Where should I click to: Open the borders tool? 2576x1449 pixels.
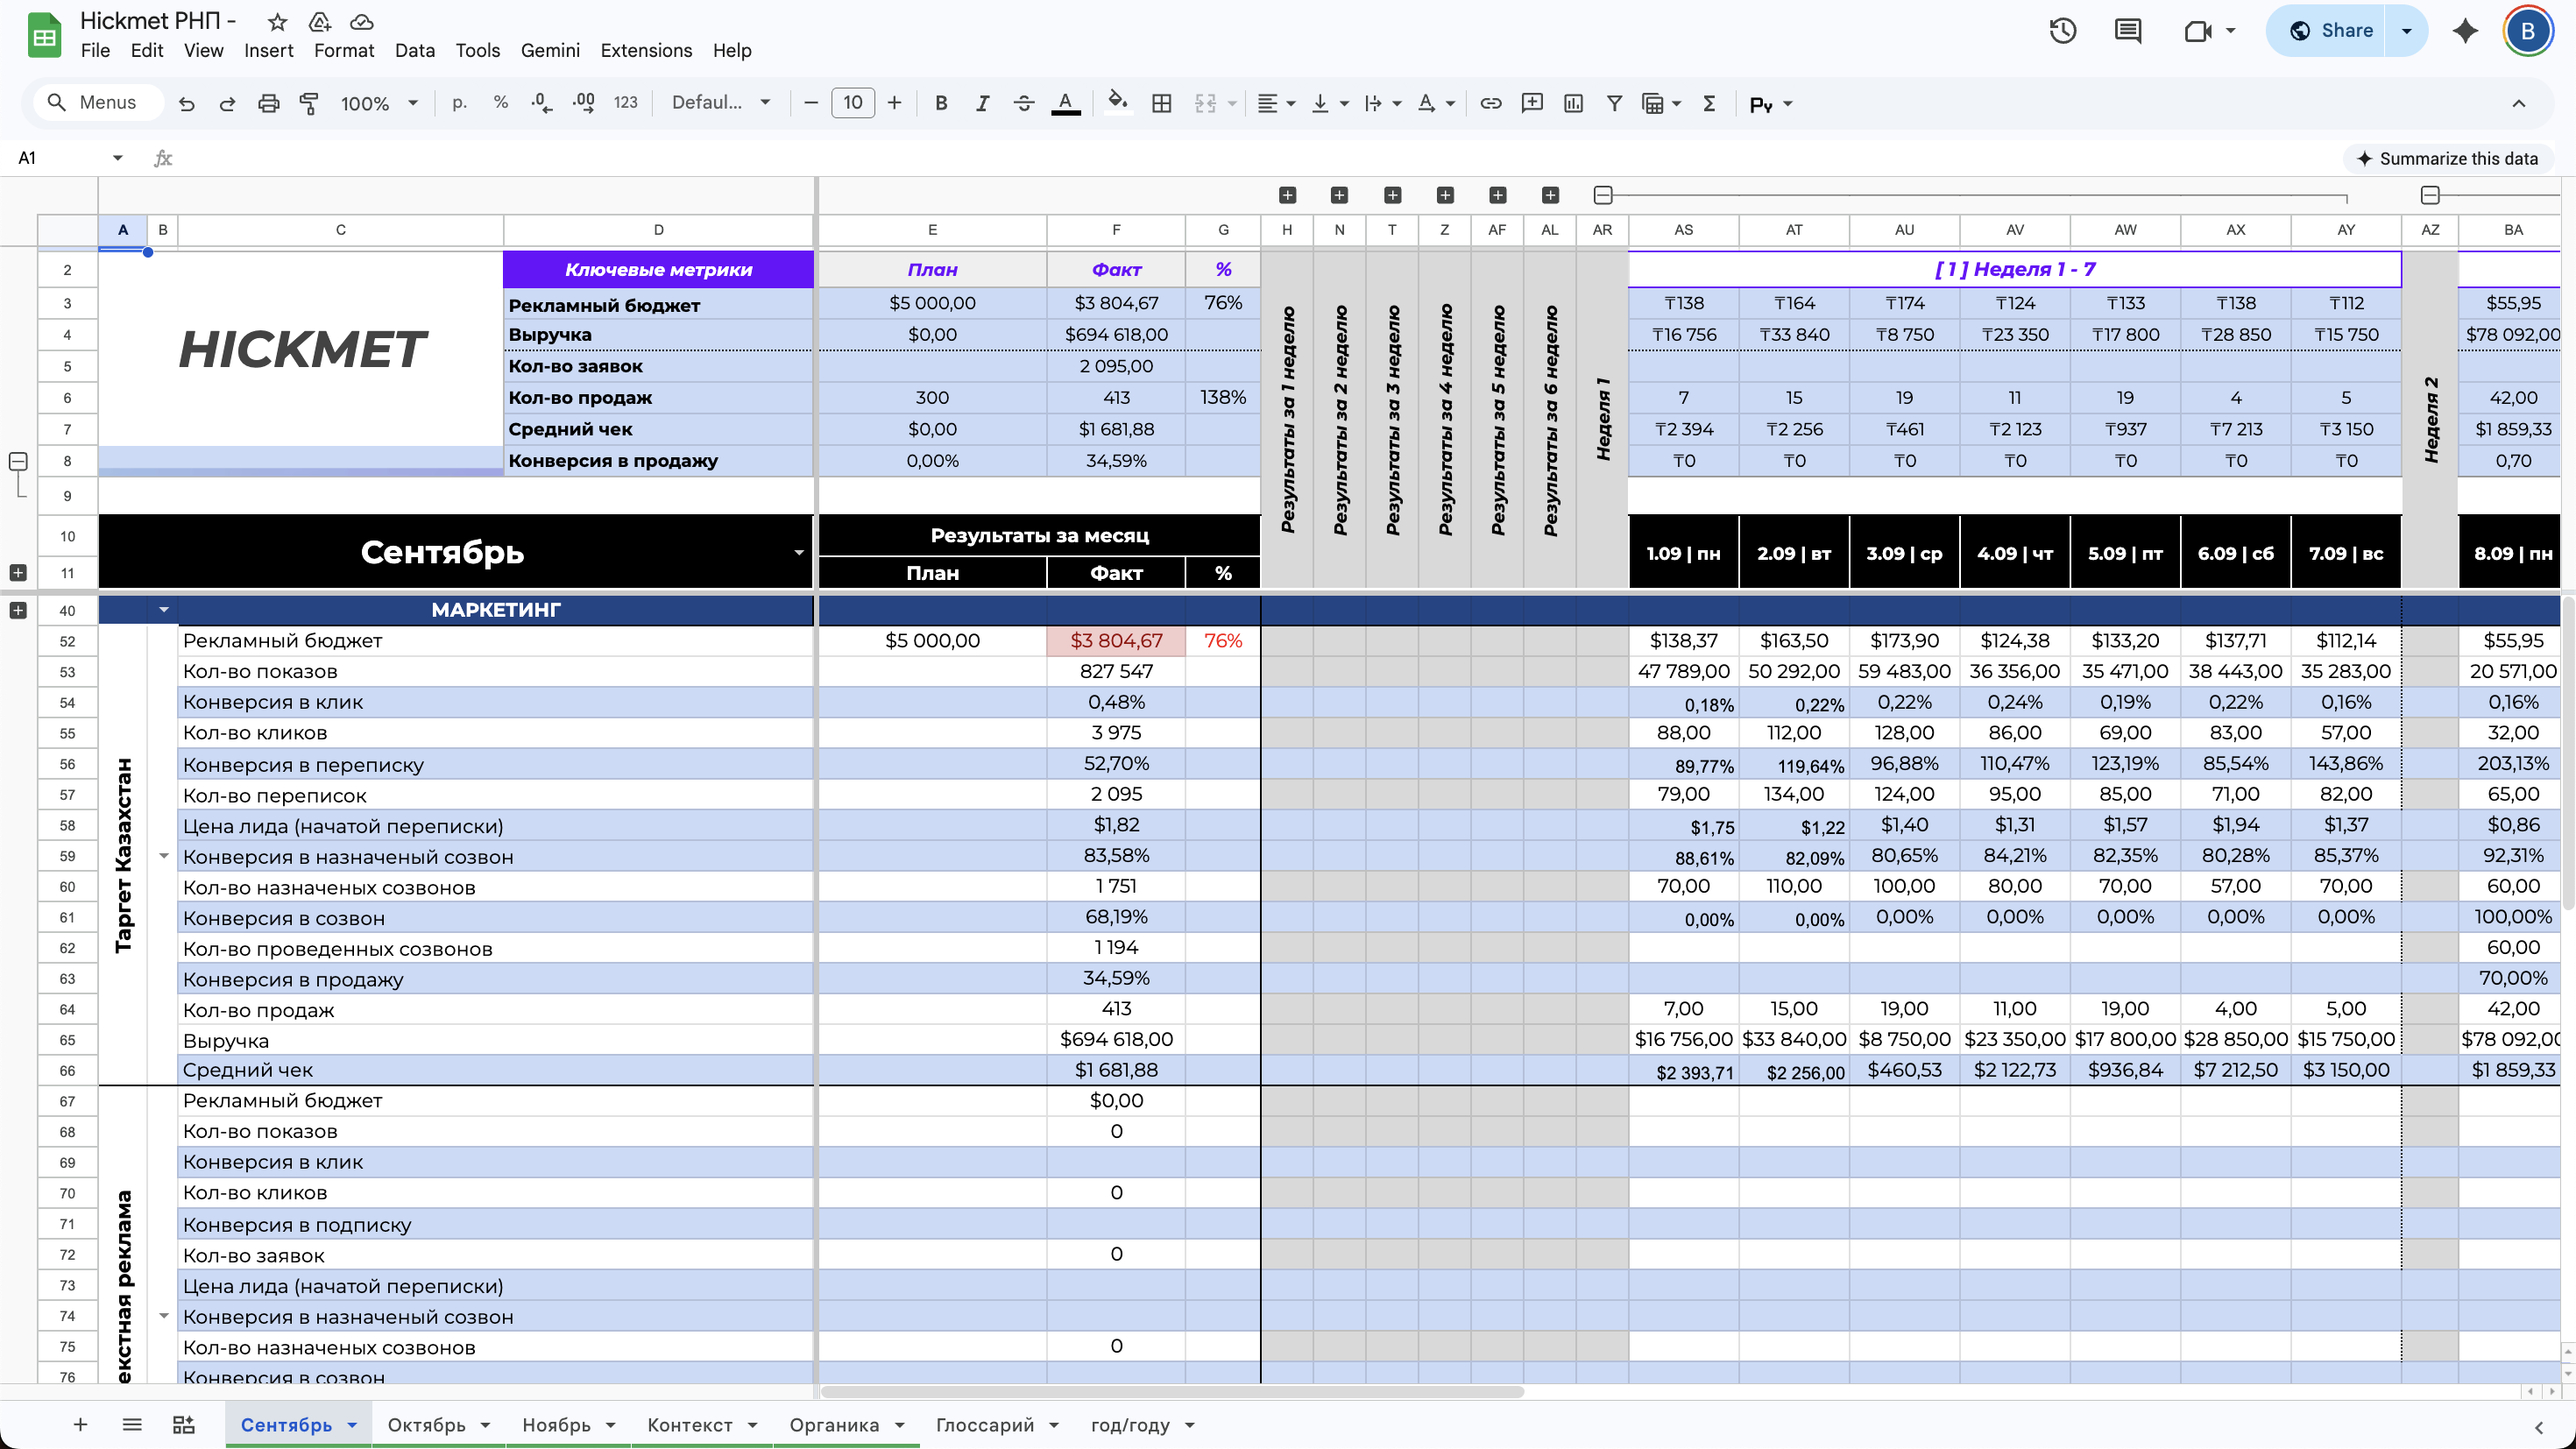1161,103
